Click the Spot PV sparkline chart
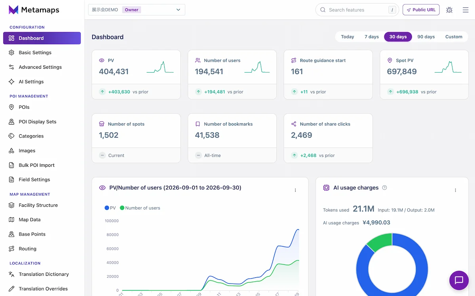Image resolution: width=475 pixels, height=296 pixels. [x=448, y=67]
